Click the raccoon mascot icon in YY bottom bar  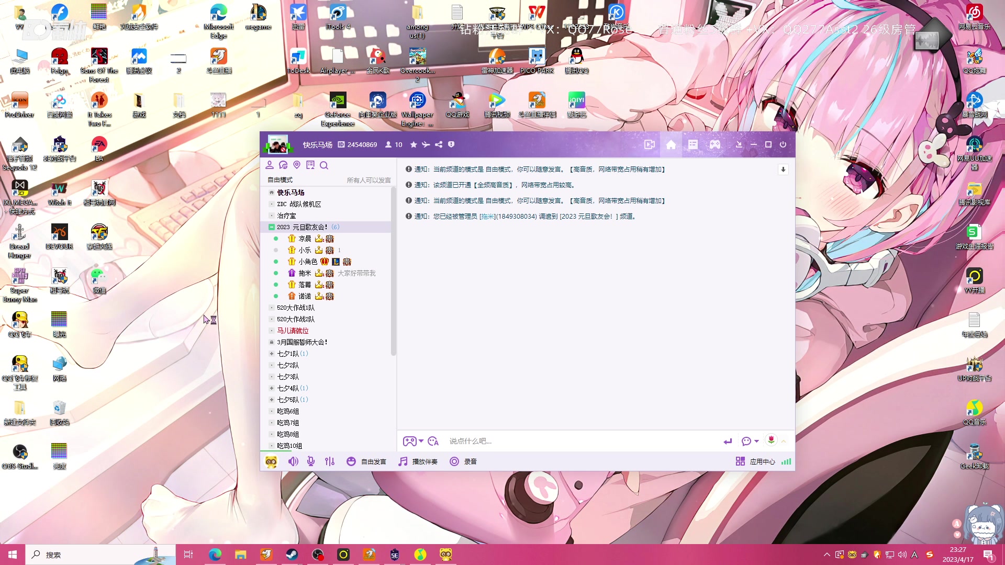tap(271, 461)
